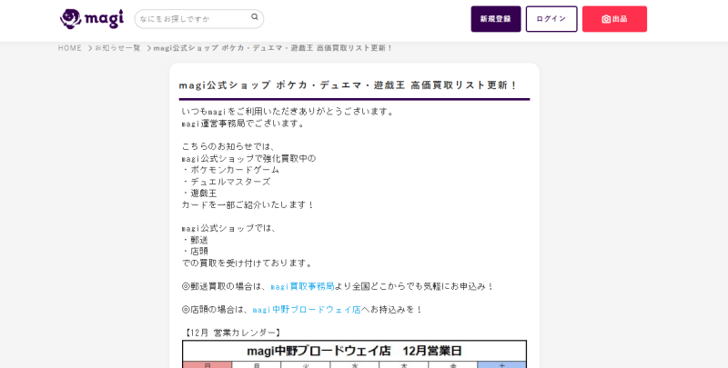Click the red Sunday calendar header cell
728x368 pixels.
(207, 364)
